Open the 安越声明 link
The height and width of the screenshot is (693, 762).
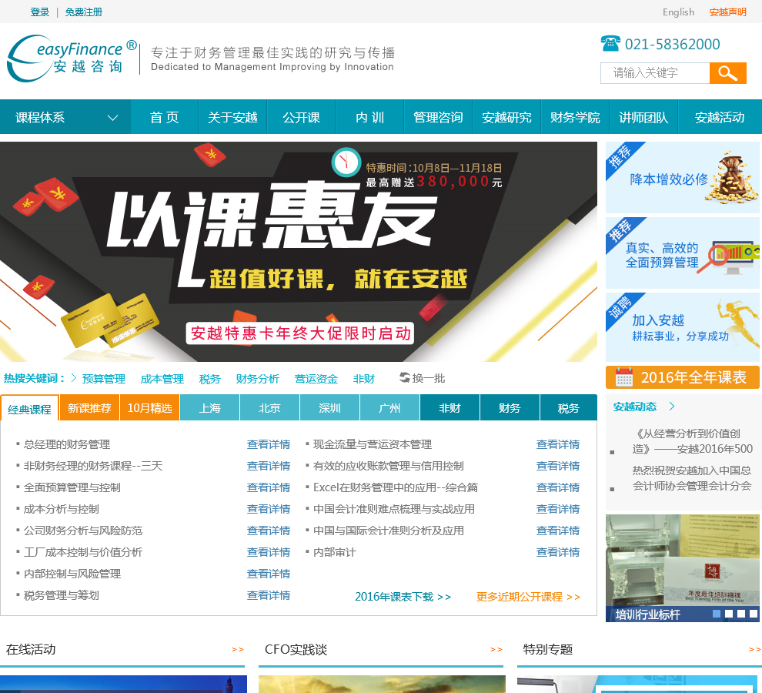(x=728, y=12)
